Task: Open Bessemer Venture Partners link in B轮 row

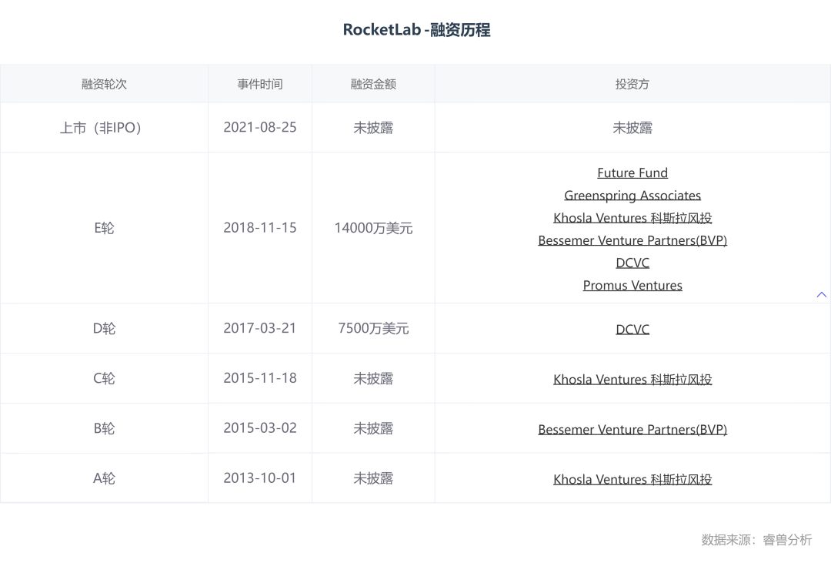Action: [x=632, y=429]
